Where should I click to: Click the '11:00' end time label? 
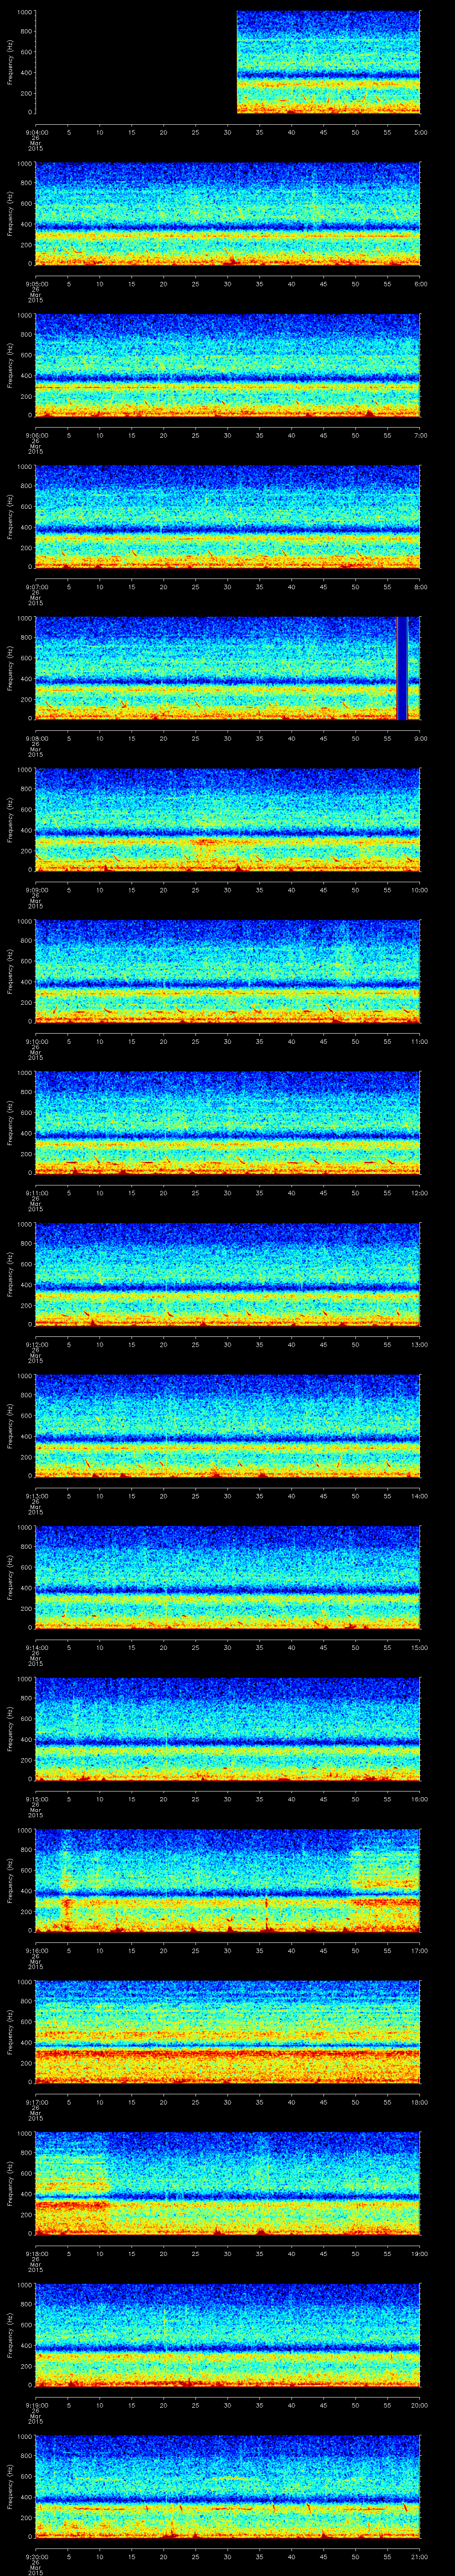419,1041
